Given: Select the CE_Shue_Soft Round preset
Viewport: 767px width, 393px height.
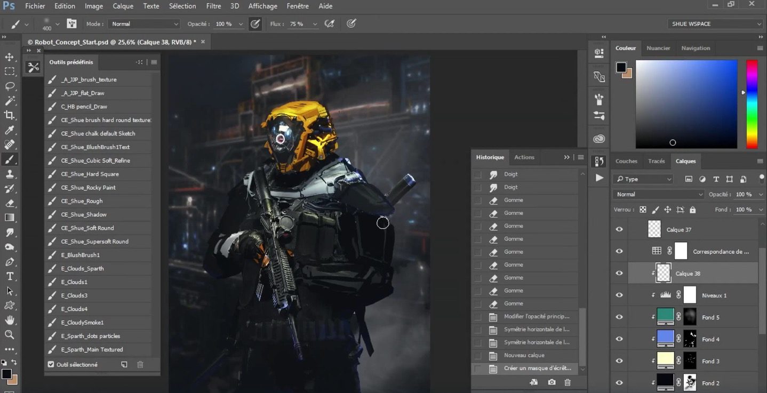Looking at the screenshot, I should point(98,228).
